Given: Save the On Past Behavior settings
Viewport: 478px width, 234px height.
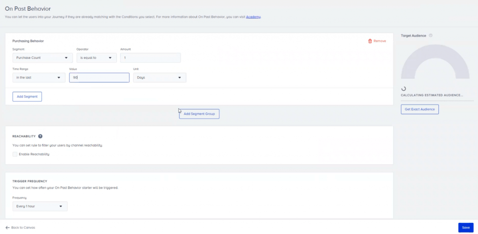Looking at the screenshot, I should click(x=465, y=227).
